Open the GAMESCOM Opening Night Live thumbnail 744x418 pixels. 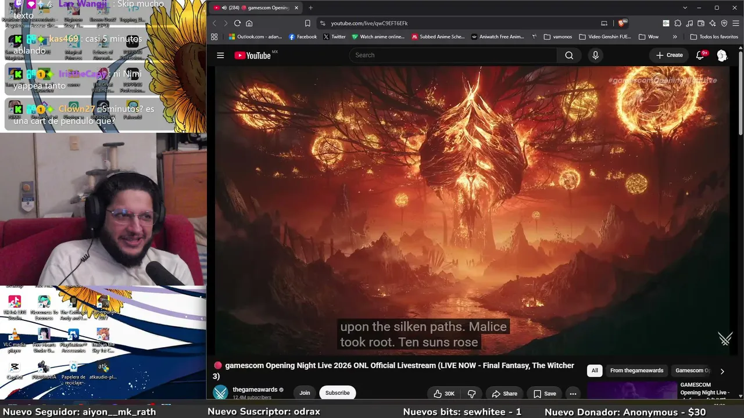[x=632, y=390]
